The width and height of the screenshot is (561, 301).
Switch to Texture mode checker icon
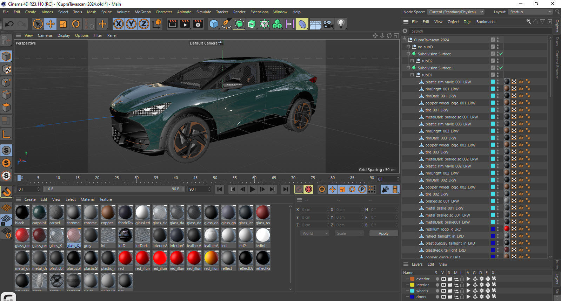6,69
